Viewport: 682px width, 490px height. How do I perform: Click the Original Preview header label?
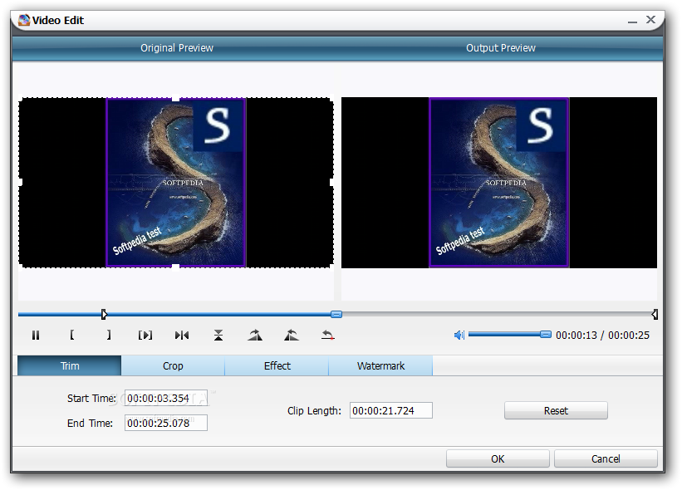[x=177, y=48]
